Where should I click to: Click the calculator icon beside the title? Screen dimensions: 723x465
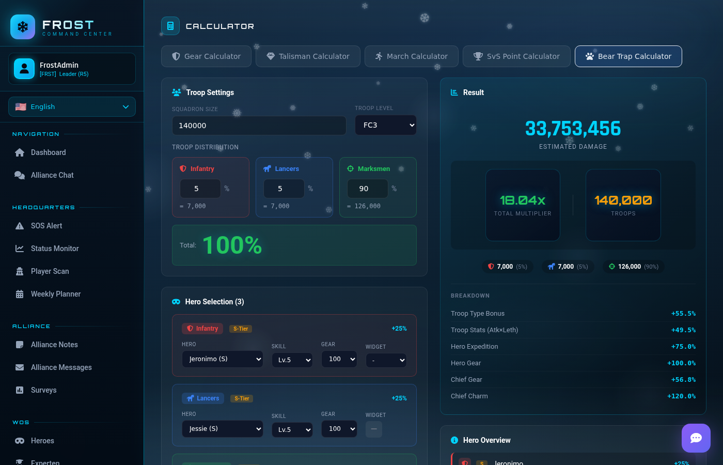click(170, 26)
